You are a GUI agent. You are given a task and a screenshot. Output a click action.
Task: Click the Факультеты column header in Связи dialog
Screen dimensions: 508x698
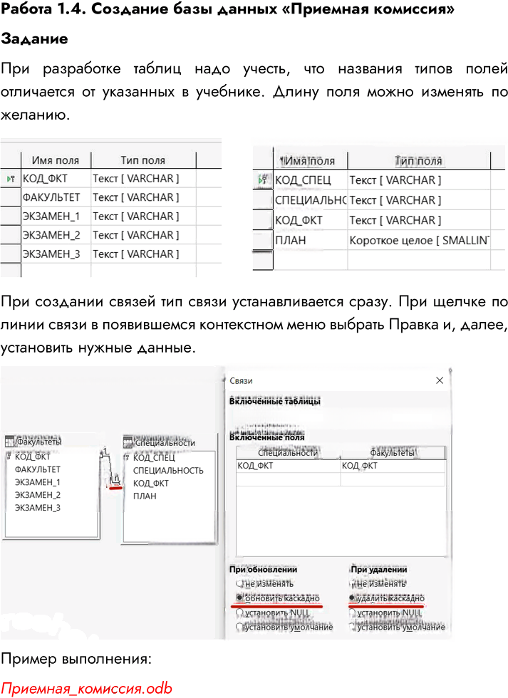pos(393,453)
